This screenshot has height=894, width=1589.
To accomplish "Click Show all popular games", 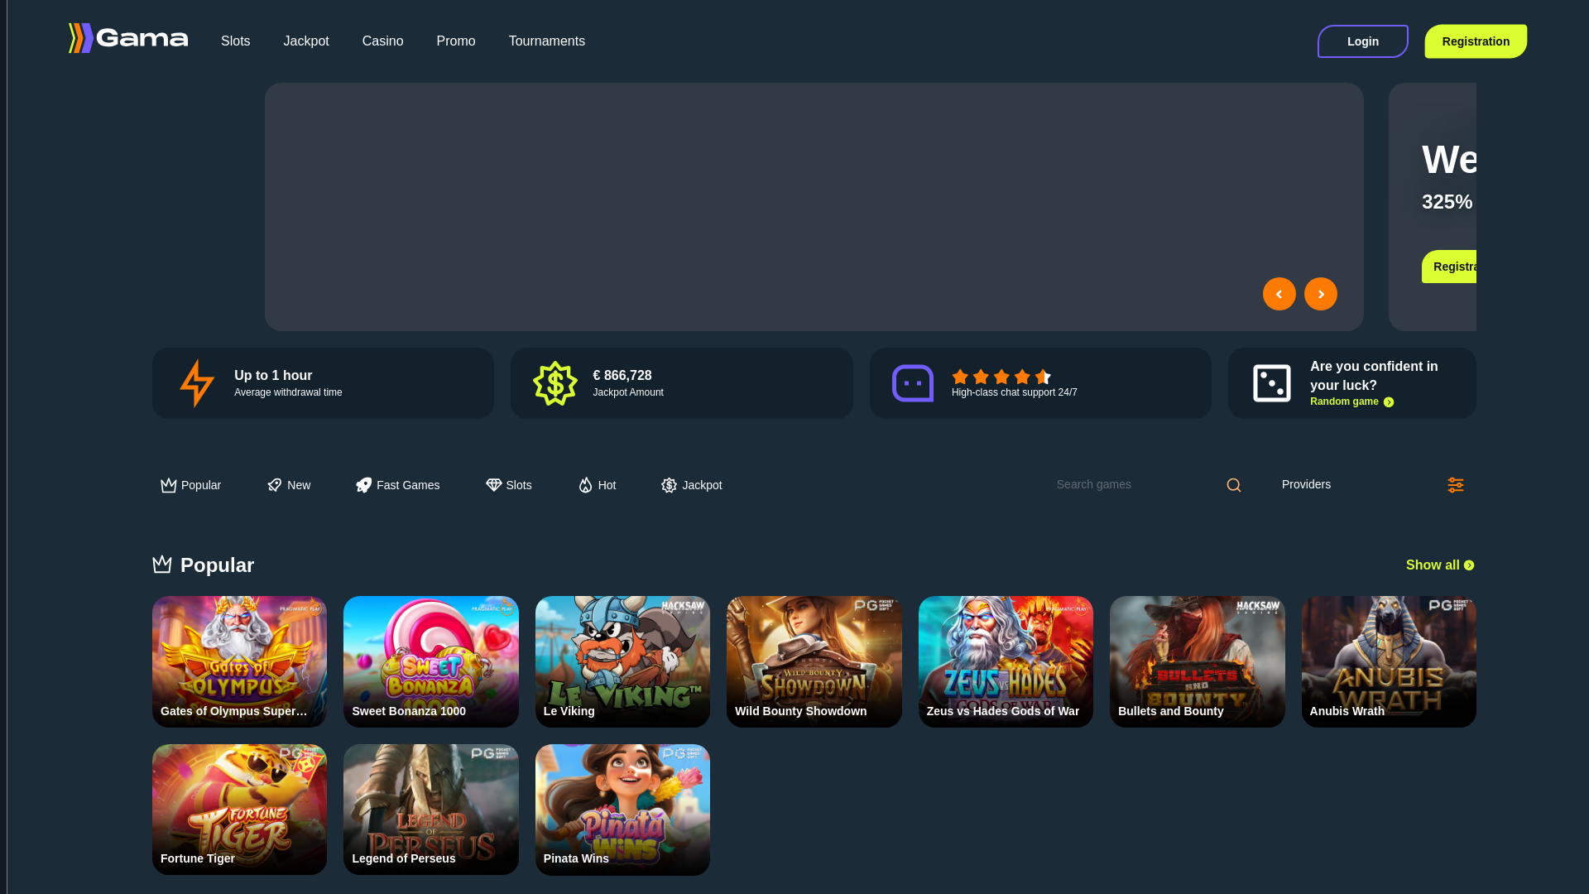I will pos(1440,565).
